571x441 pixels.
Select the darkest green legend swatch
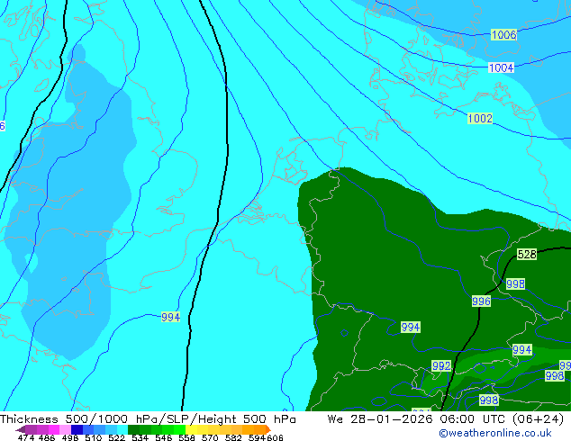[133, 429]
